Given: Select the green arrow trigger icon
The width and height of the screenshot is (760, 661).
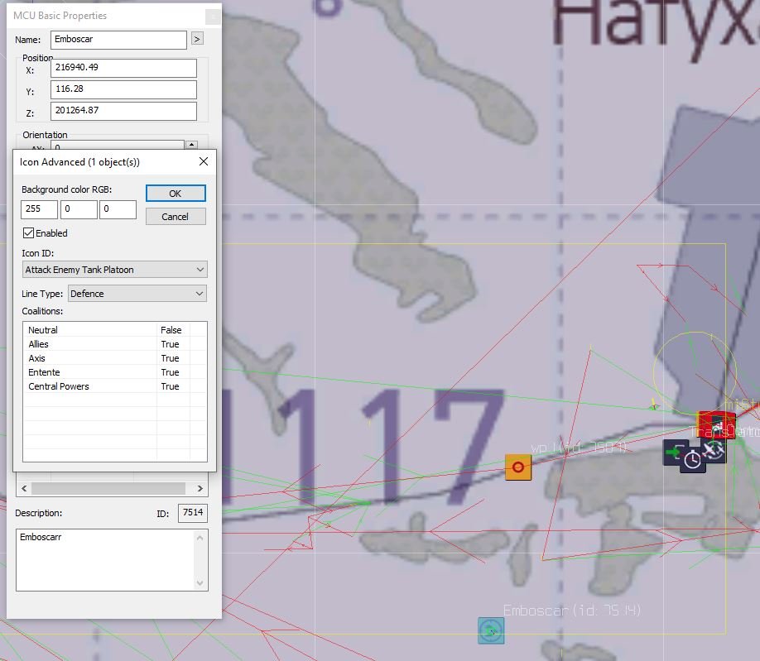Looking at the screenshot, I should (x=673, y=452).
